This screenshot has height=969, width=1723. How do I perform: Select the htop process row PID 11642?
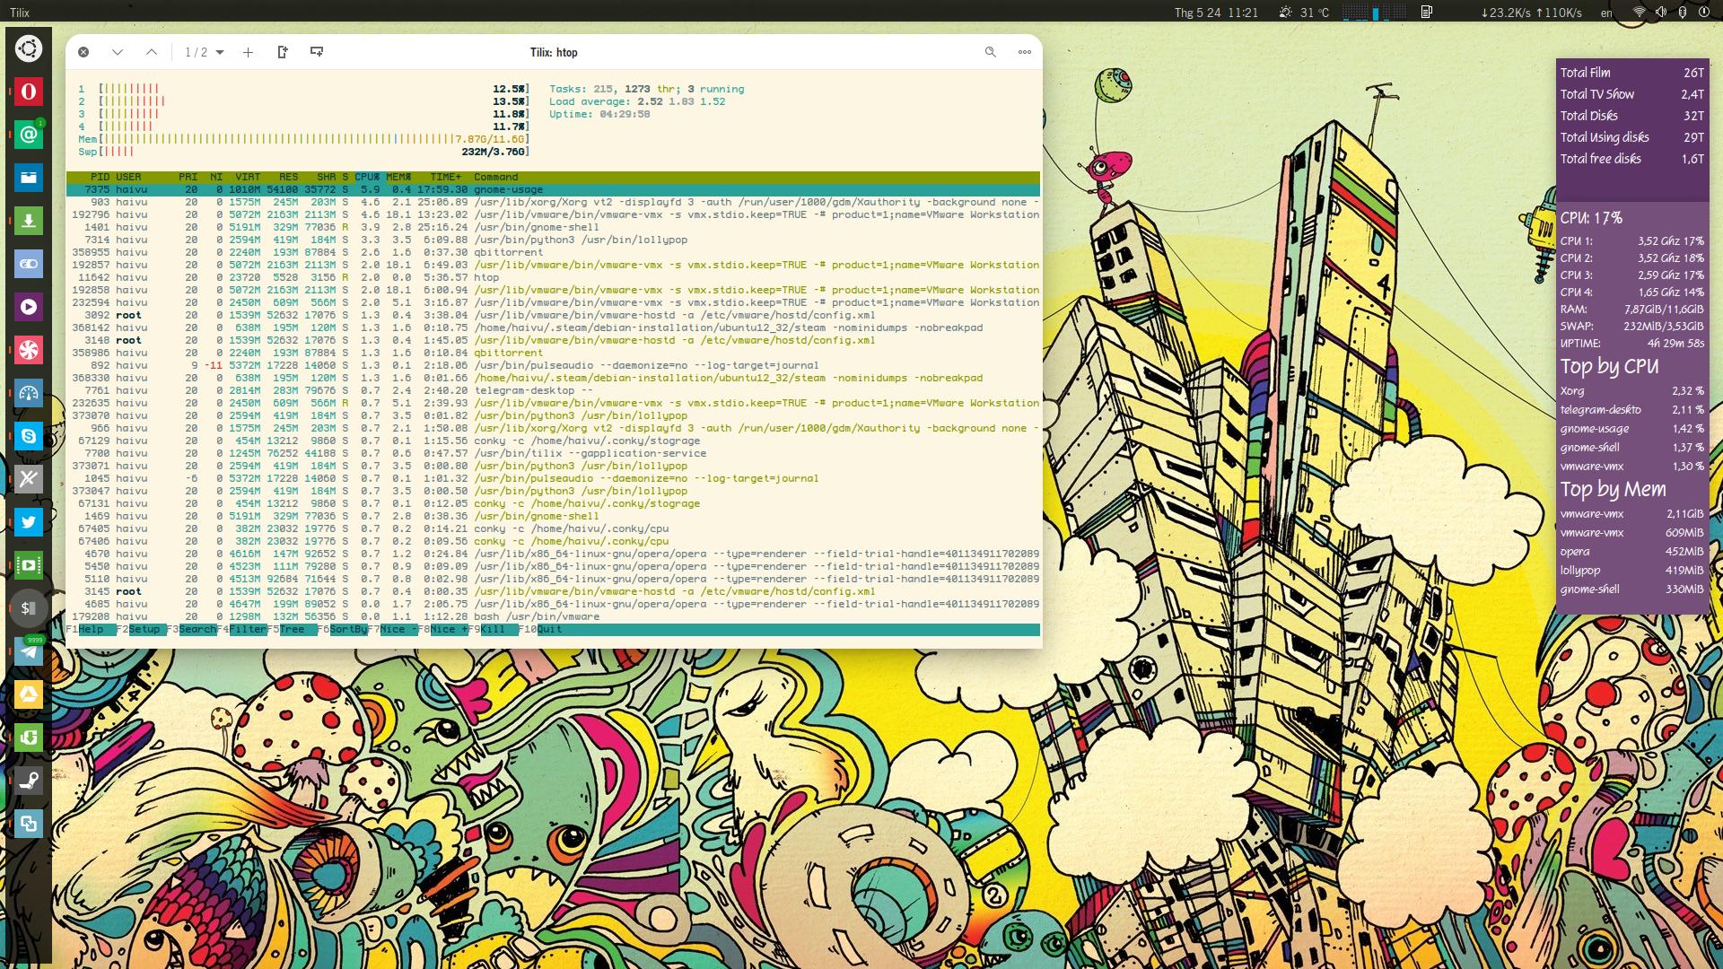click(553, 278)
